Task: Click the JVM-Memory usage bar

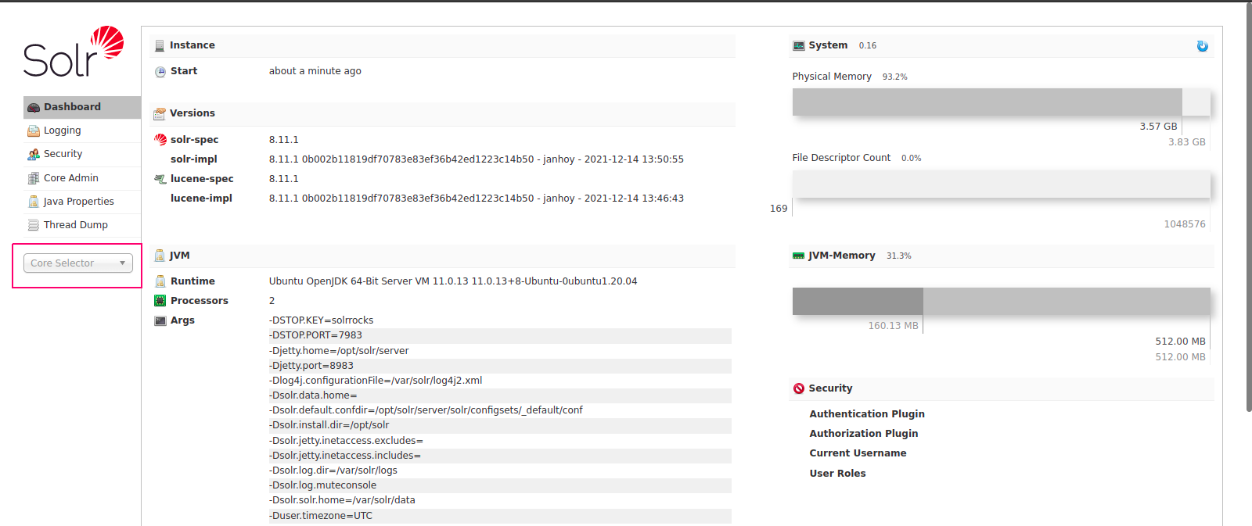Action: point(1001,302)
